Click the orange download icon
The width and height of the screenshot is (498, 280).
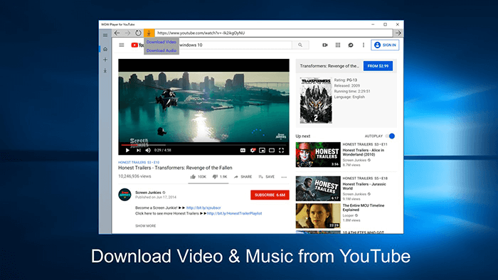[149, 33]
